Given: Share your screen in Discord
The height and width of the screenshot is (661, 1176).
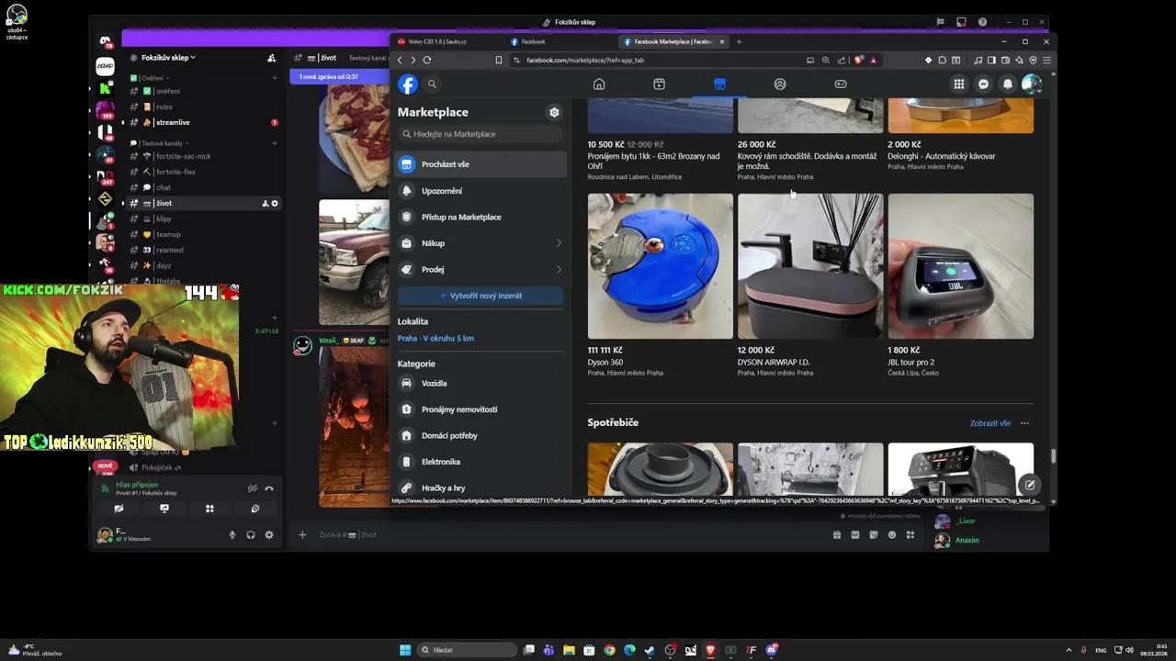Looking at the screenshot, I should [x=164, y=508].
